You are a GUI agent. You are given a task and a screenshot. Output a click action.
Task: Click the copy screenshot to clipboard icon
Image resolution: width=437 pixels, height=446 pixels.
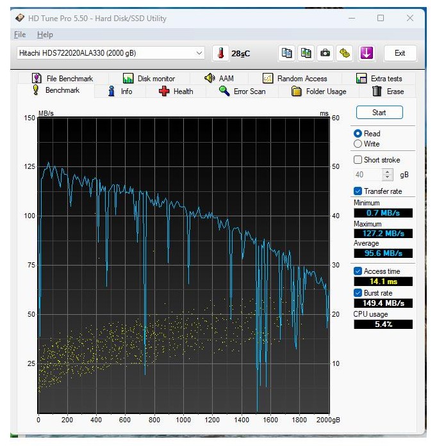(x=306, y=53)
